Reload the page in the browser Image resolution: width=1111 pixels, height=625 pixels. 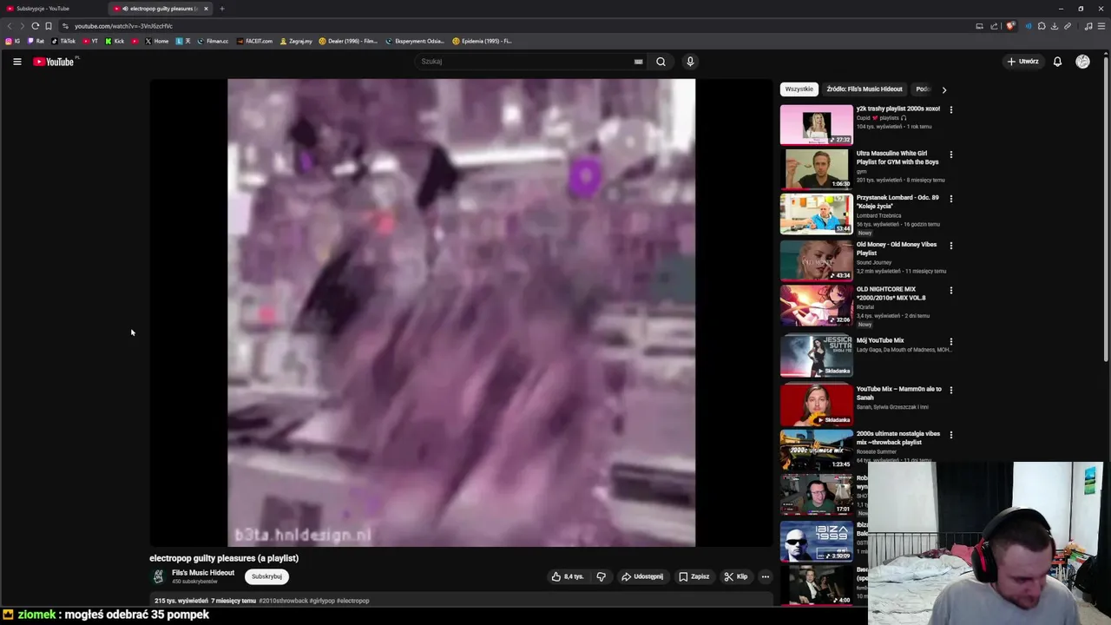[36, 26]
